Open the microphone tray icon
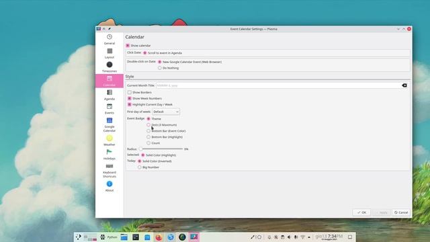Image resolution: width=430 pixels, height=242 pixels. pyautogui.click(x=296, y=237)
